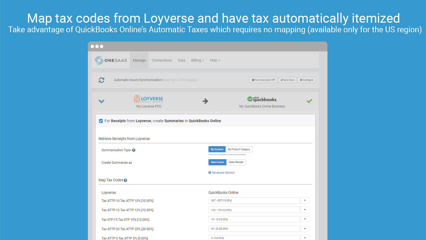The image size is (426, 240).
Task: Click the right arrow between connections
Action: (205, 101)
